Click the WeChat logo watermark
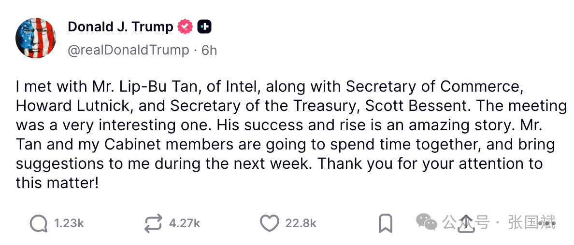The height and width of the screenshot is (245, 574). point(426,222)
